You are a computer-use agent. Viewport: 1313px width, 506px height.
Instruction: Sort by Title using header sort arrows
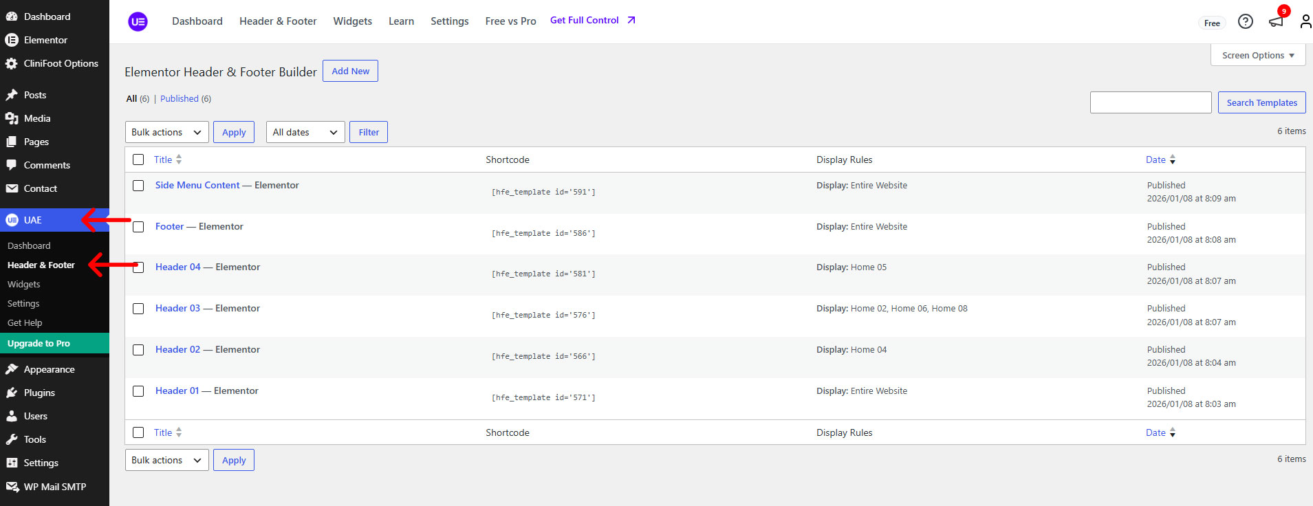coord(179,159)
